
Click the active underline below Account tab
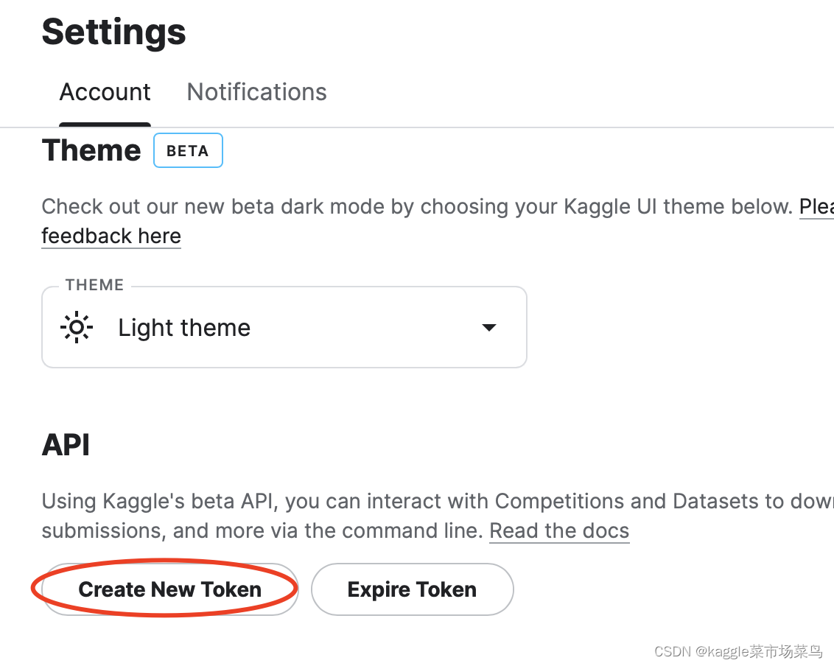105,125
